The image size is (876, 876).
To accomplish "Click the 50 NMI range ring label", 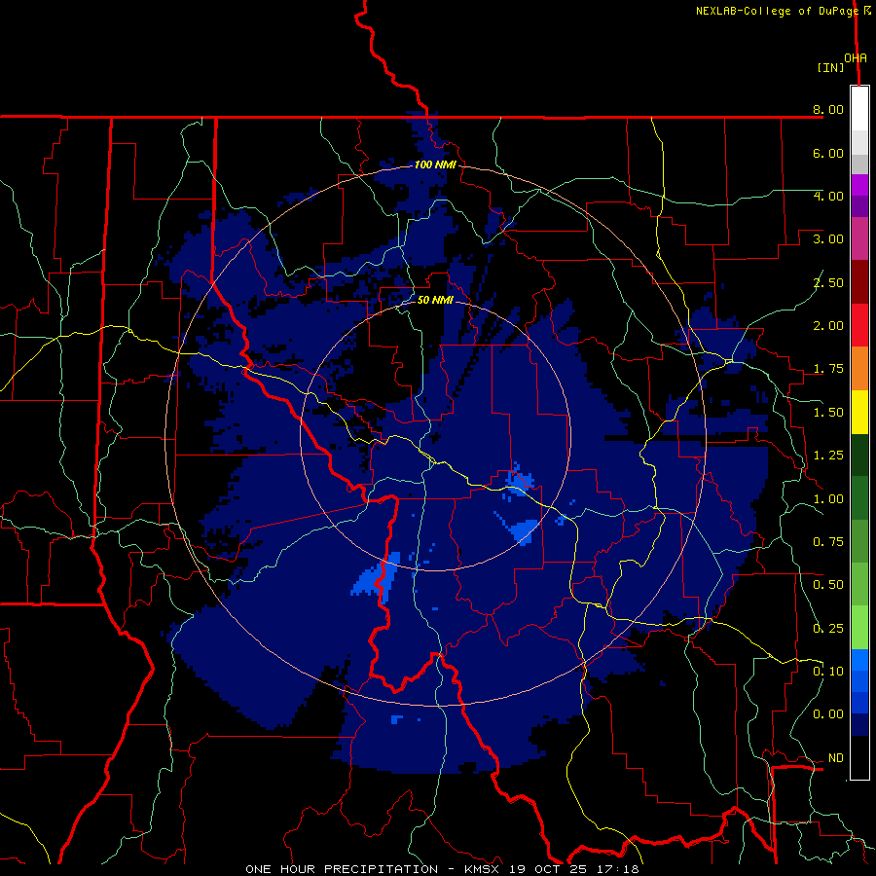I will point(435,300).
